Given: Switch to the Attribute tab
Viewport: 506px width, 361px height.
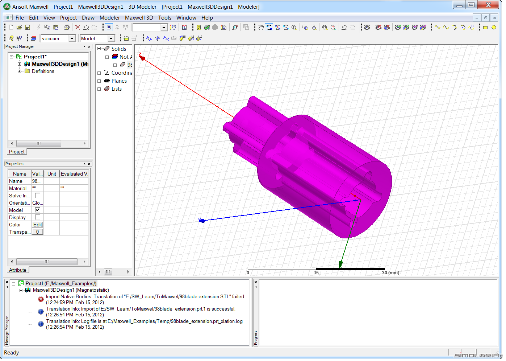Looking at the screenshot, I should (x=18, y=270).
